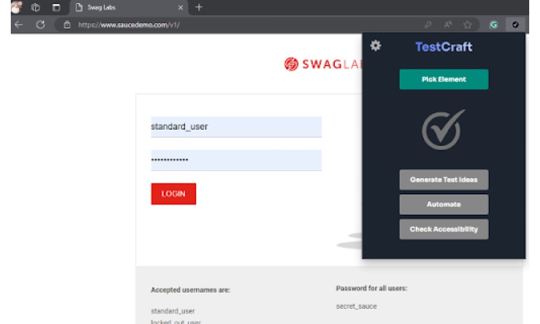Screen dimensions: 540x324
Task: Click the 'Accepted usernames are:' text
Action: (191, 290)
